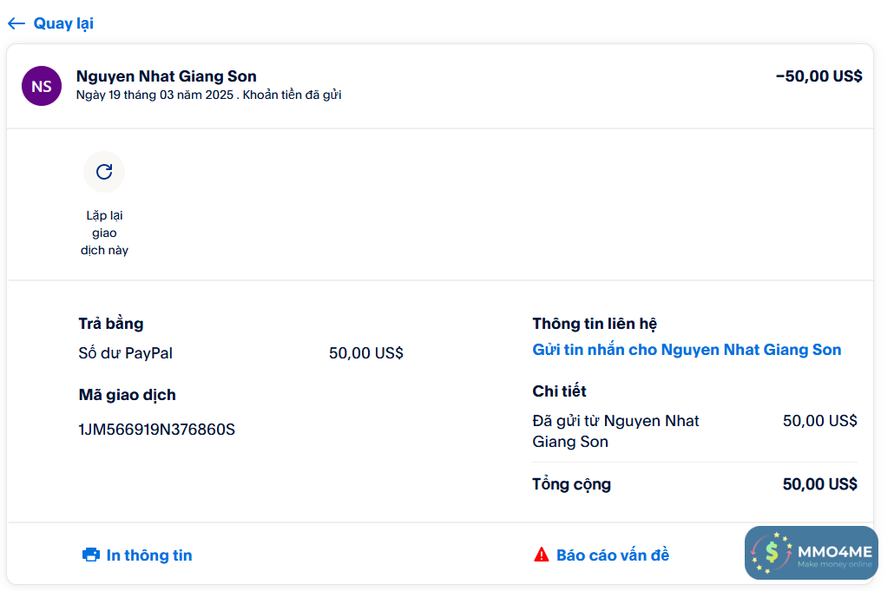894x591 pixels.
Task: Click the circular repeat transaction icon
Action: click(x=104, y=172)
